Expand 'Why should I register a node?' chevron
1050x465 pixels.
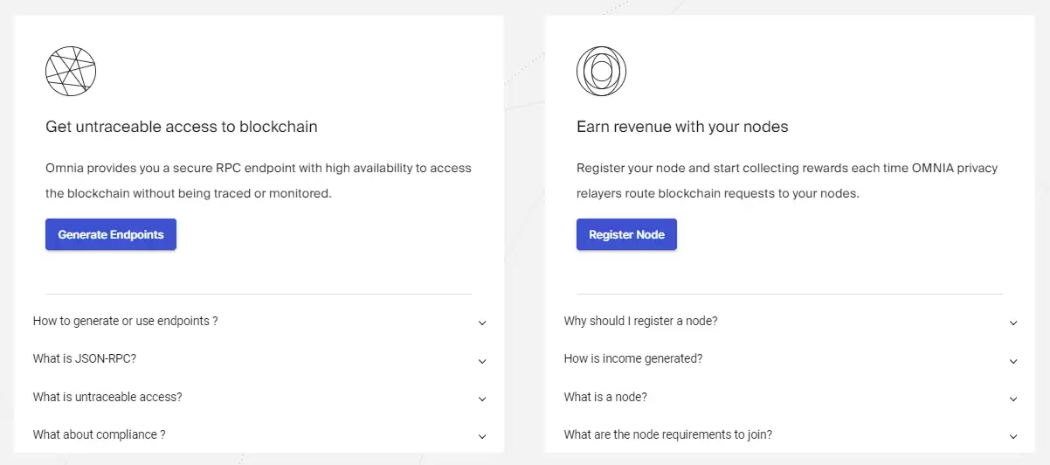click(1013, 323)
